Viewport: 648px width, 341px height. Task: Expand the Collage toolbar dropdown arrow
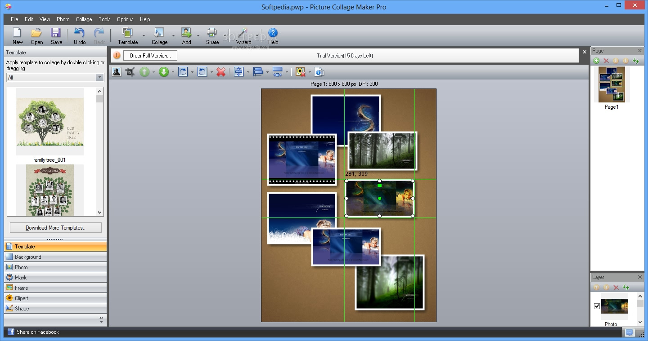[x=173, y=35]
